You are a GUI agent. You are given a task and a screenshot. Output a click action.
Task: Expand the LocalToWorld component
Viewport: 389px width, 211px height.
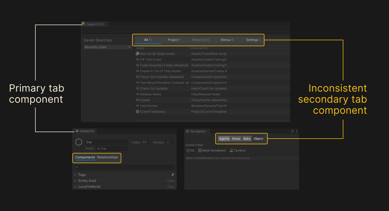coord(75,187)
